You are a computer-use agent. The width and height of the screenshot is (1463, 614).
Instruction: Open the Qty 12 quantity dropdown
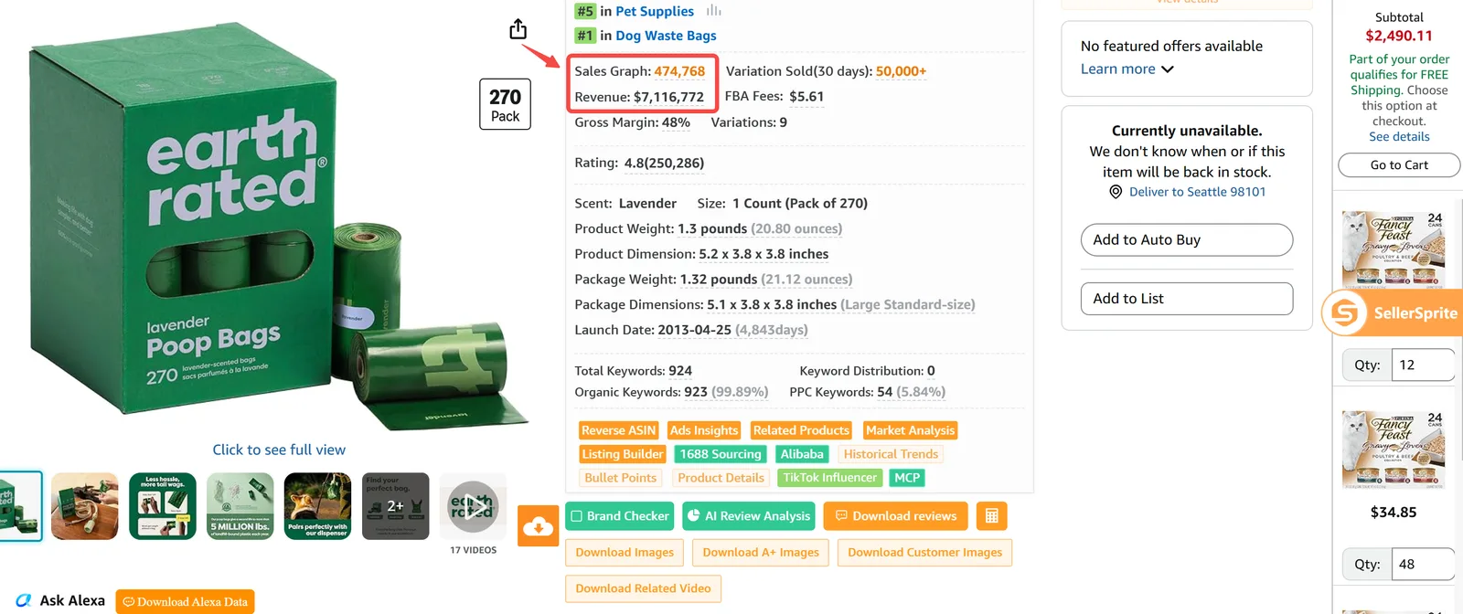[x=1423, y=365]
